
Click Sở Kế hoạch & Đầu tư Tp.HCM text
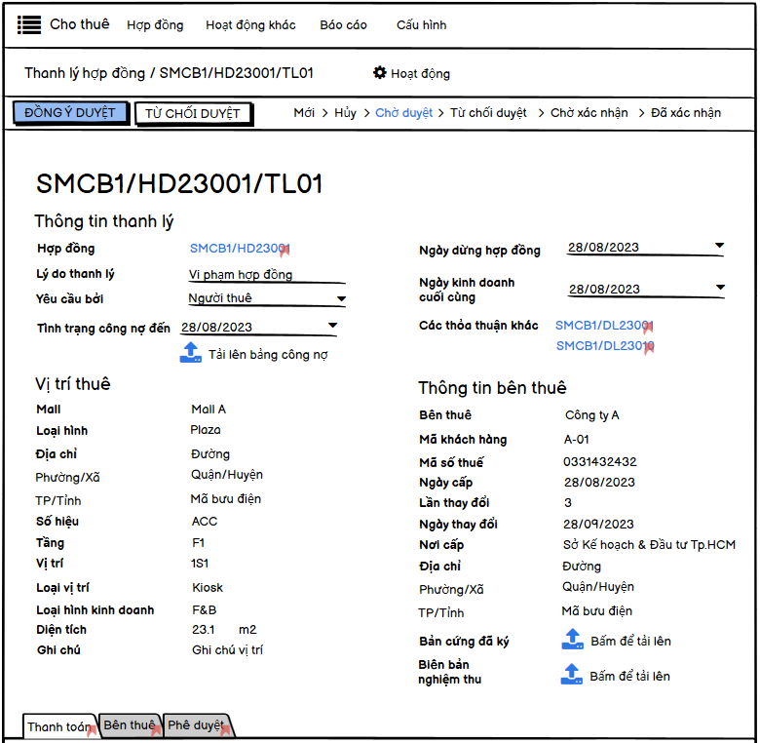pyautogui.click(x=649, y=545)
